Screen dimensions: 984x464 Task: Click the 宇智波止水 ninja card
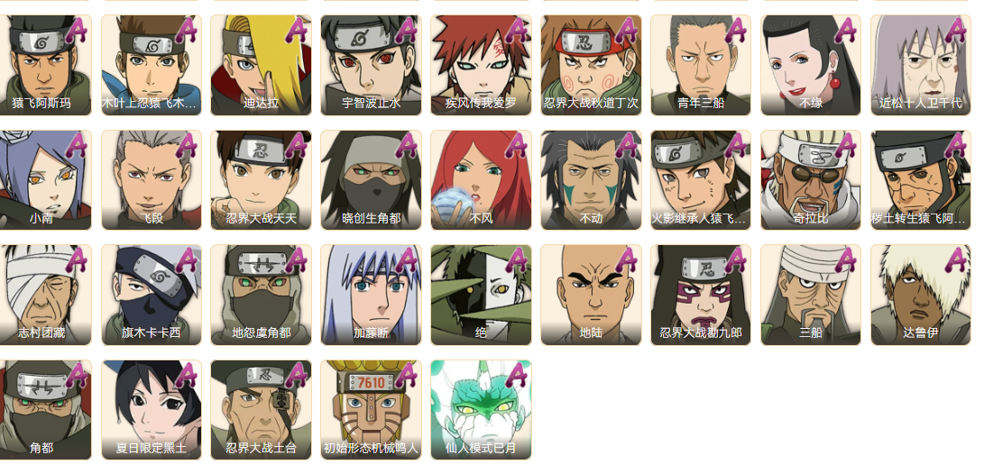(x=371, y=65)
